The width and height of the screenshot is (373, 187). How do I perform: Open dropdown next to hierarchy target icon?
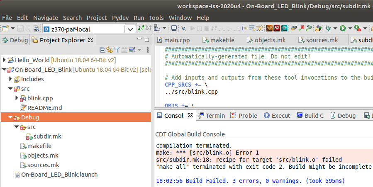(164, 28)
